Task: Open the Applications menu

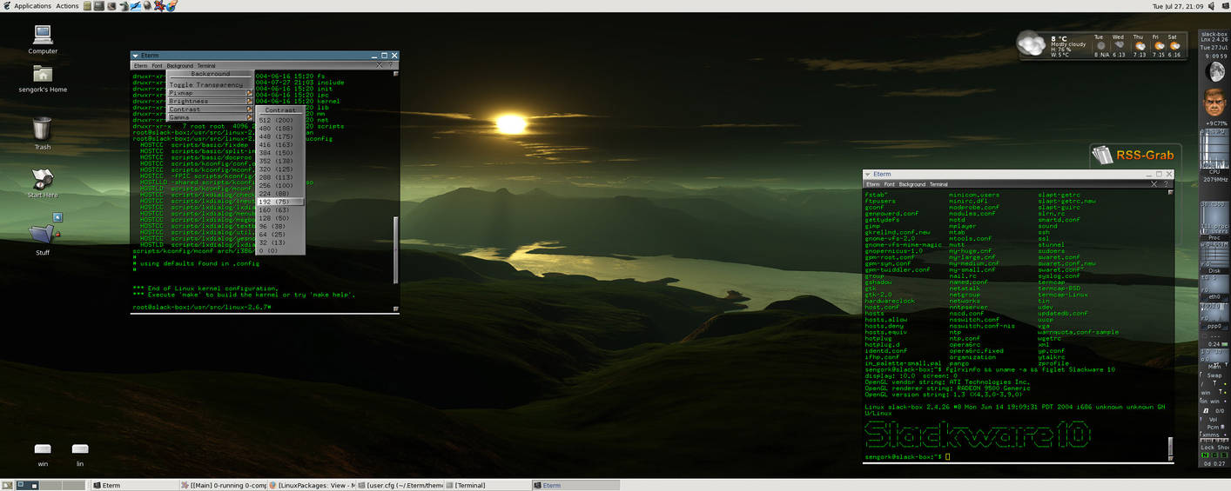Action: click(x=27, y=6)
